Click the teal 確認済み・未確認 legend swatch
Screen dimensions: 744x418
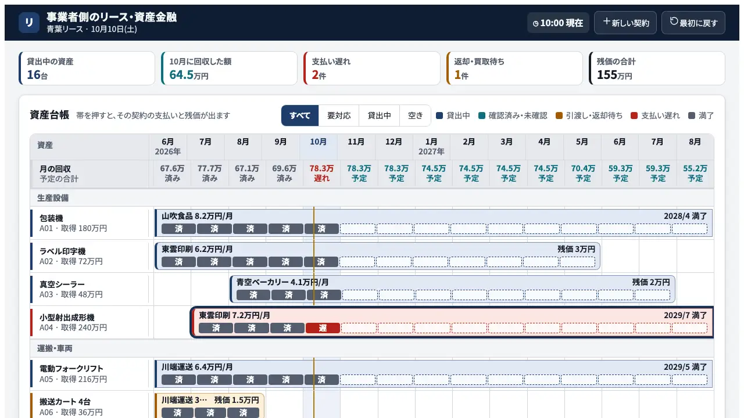pos(482,116)
